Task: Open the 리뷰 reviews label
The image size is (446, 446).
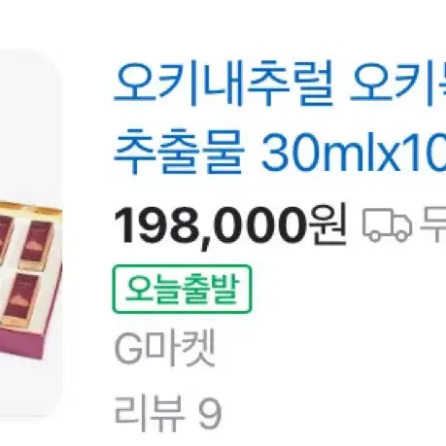Action: [150, 413]
